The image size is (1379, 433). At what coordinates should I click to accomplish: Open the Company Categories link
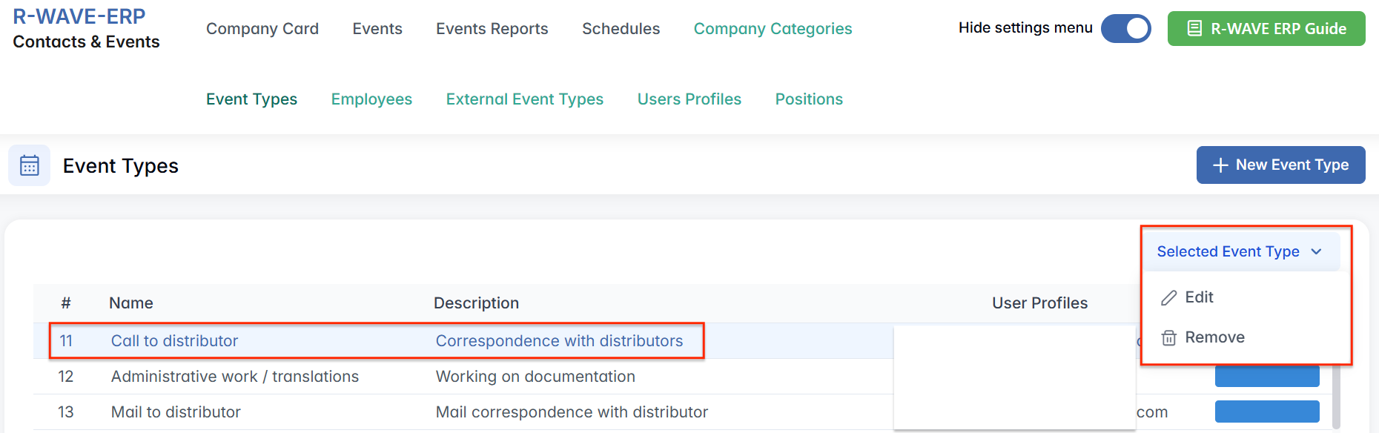tap(773, 29)
